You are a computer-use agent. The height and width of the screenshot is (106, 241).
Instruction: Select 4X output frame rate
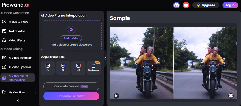point(78,68)
